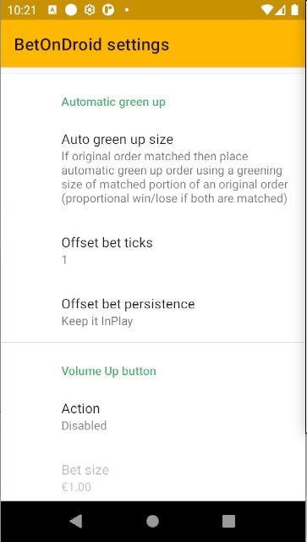Tap the gear icon in status bar
The width and height of the screenshot is (307, 542).
tap(90, 10)
